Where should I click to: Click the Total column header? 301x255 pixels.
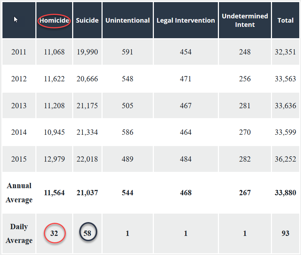(285, 21)
